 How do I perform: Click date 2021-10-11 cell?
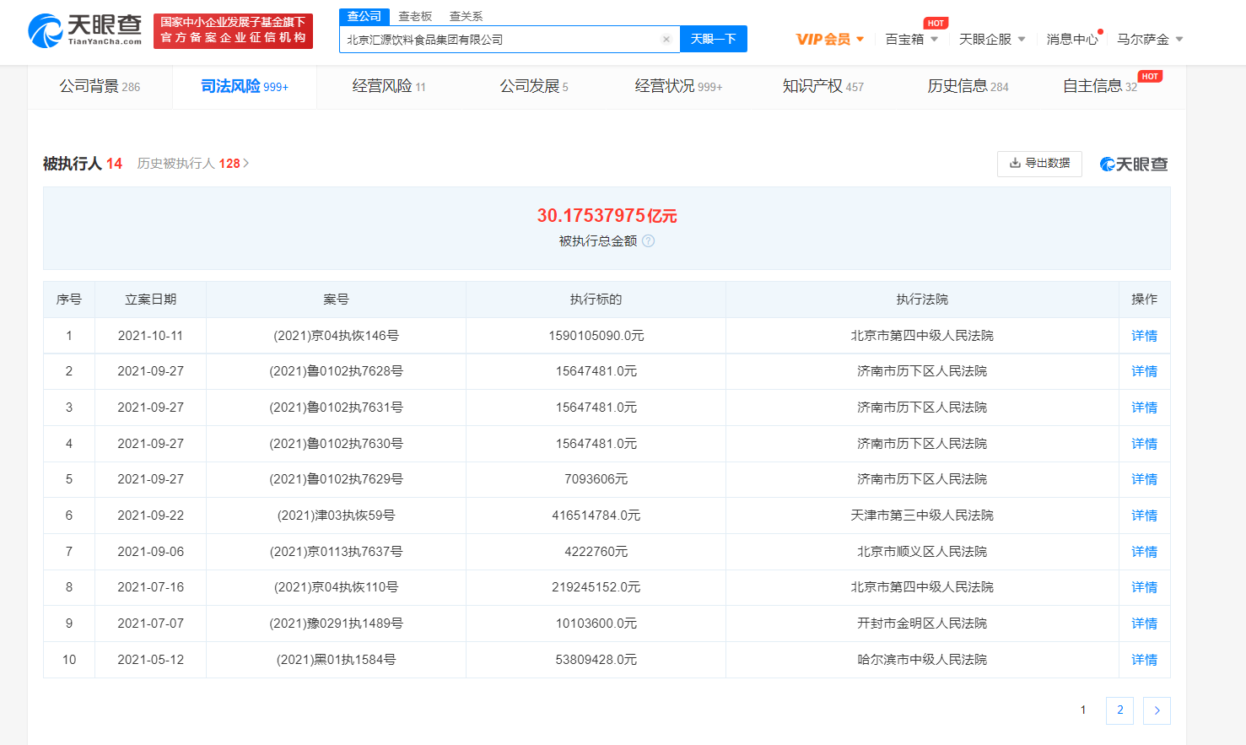[x=150, y=336]
